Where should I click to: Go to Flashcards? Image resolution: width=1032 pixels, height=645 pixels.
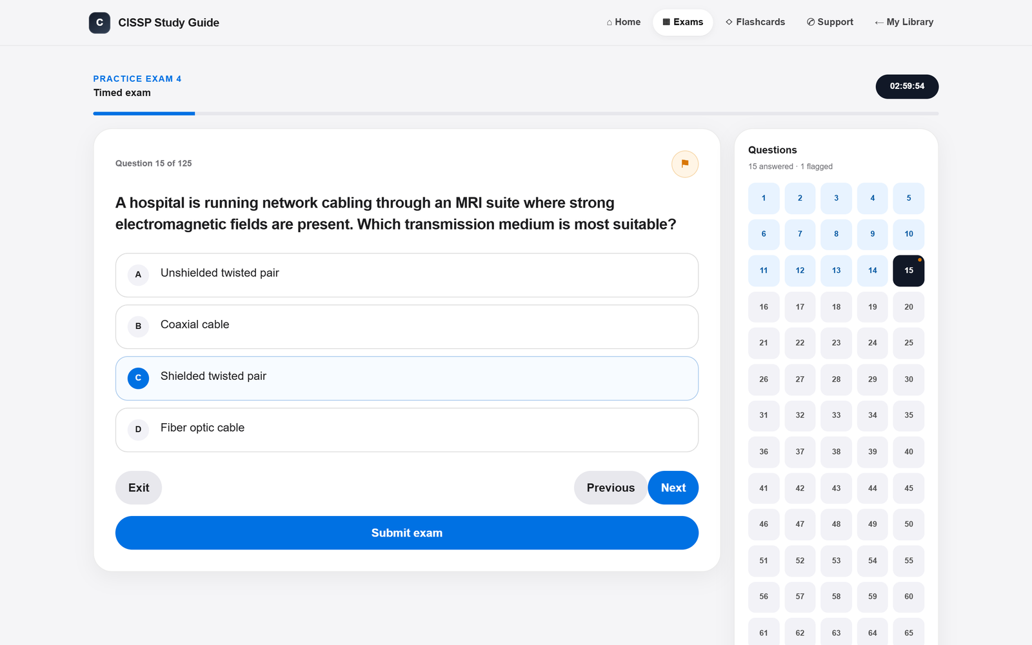click(x=755, y=22)
